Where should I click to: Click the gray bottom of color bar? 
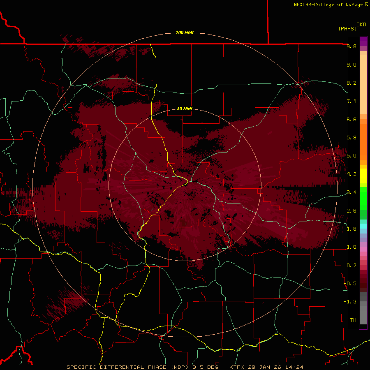[363, 314]
